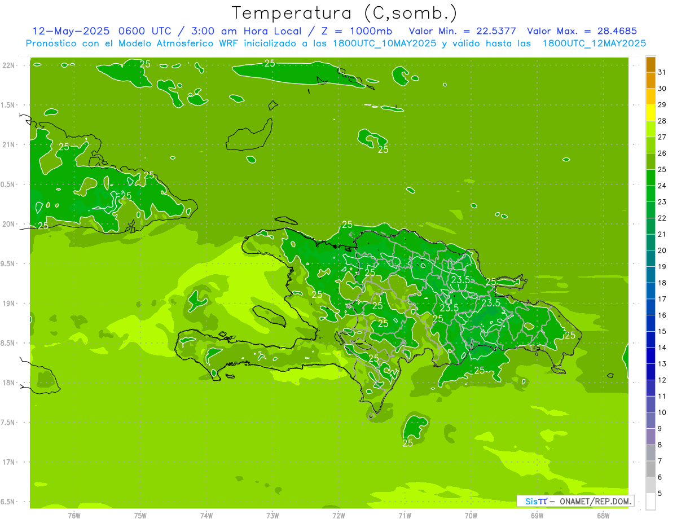Click the legend label '29'
This screenshot has width=677, height=523.
tap(662, 104)
